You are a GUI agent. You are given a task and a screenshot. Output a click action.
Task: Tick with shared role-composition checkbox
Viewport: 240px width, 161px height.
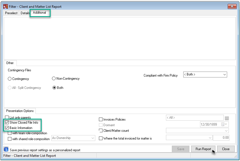click(10, 139)
